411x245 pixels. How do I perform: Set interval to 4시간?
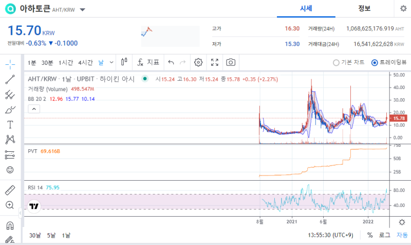coord(85,62)
